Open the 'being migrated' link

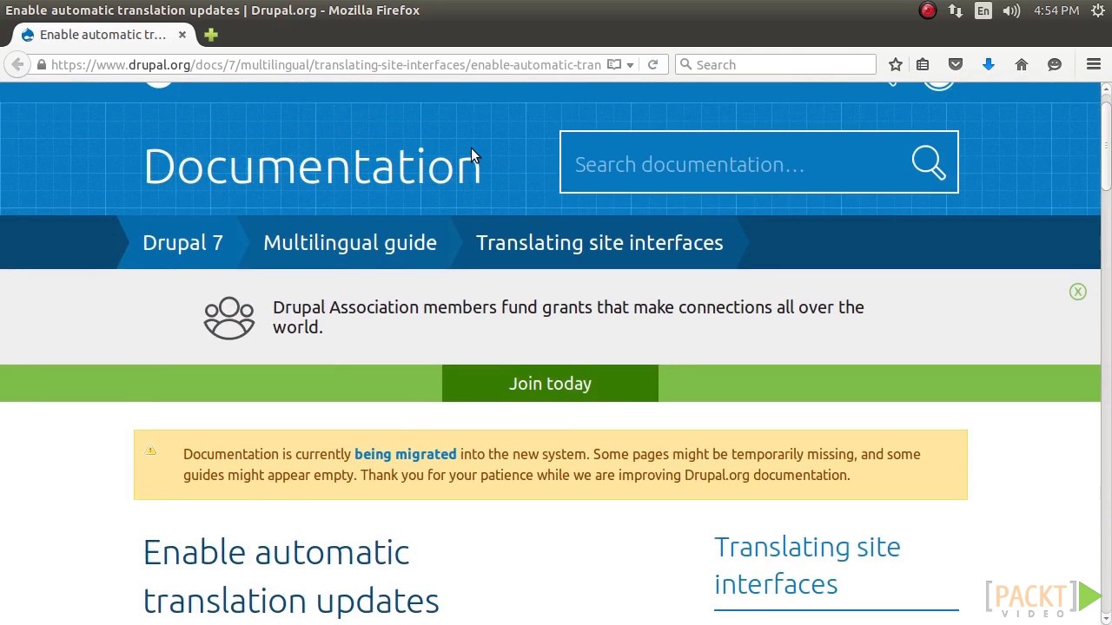pos(405,454)
